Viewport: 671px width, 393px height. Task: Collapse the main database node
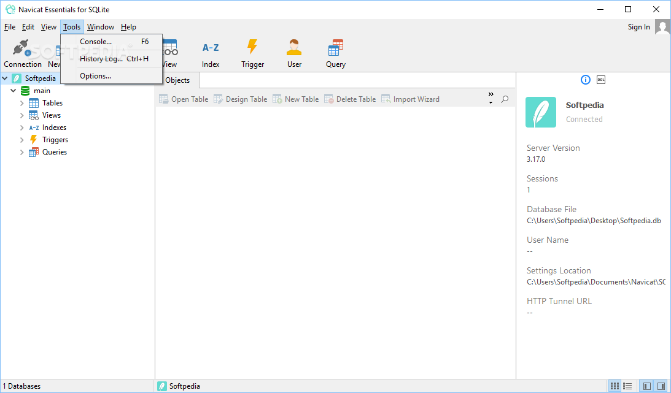click(x=14, y=91)
